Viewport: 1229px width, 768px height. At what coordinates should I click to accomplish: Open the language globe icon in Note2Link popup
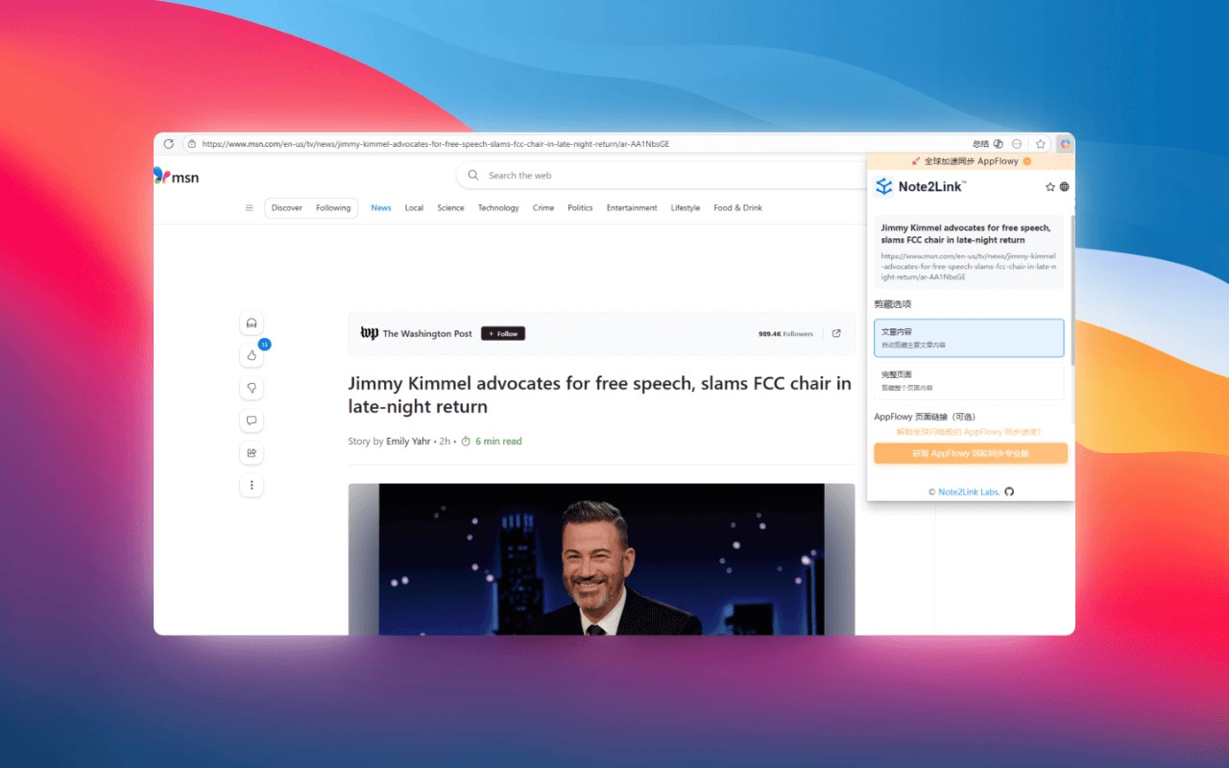point(1064,187)
